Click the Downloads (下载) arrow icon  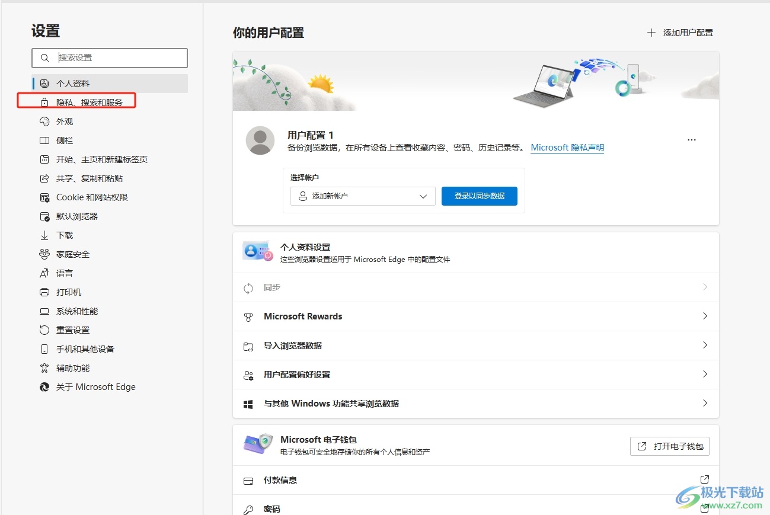44,235
